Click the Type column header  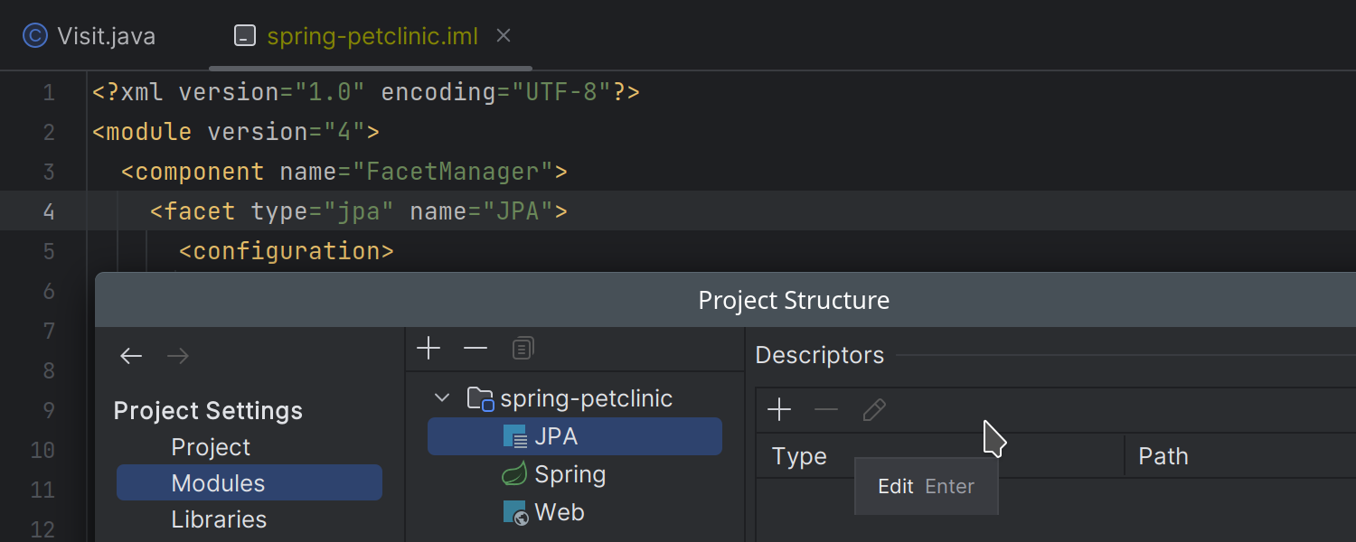click(799, 456)
